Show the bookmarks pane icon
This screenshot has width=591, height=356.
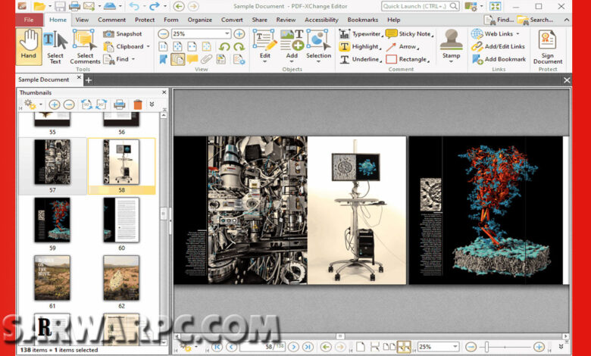pos(163,59)
